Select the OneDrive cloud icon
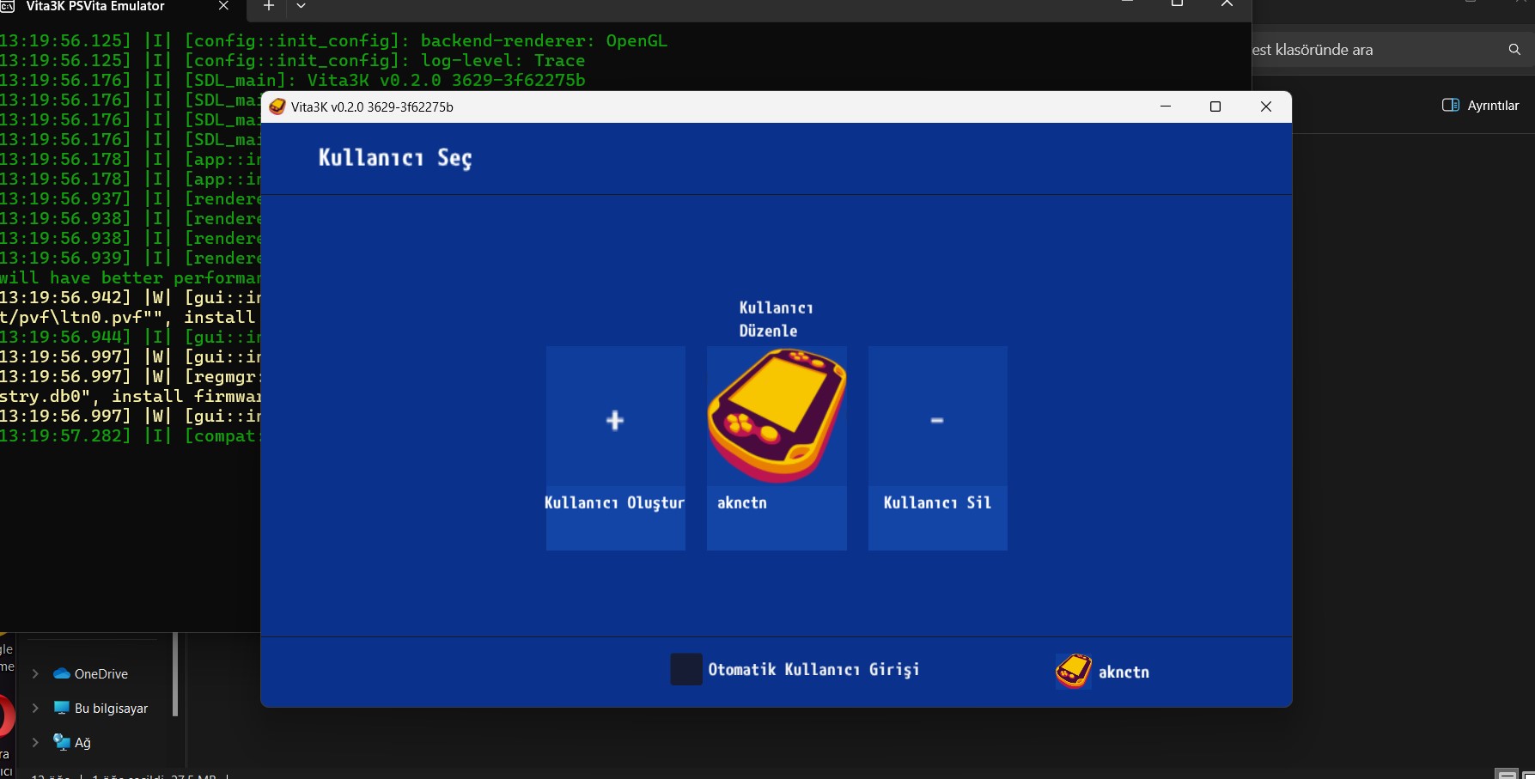This screenshot has height=779, width=1535. point(62,674)
